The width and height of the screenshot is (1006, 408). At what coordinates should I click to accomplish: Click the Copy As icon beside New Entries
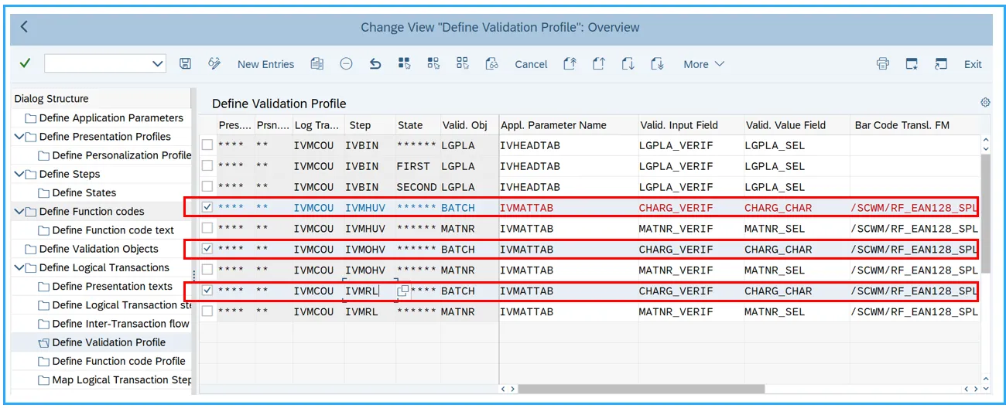tap(317, 64)
